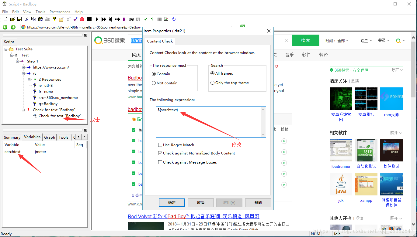Uncheck Check against Normalized Body Content
The image size is (417, 237).
160,153
